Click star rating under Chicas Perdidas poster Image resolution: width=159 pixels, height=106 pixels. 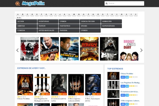tap(21, 97)
